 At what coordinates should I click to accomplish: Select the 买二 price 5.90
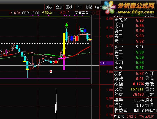click(x=140, y=52)
